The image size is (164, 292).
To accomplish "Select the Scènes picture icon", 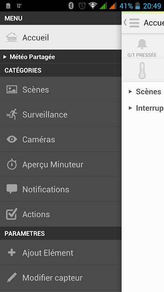I will (12, 89).
